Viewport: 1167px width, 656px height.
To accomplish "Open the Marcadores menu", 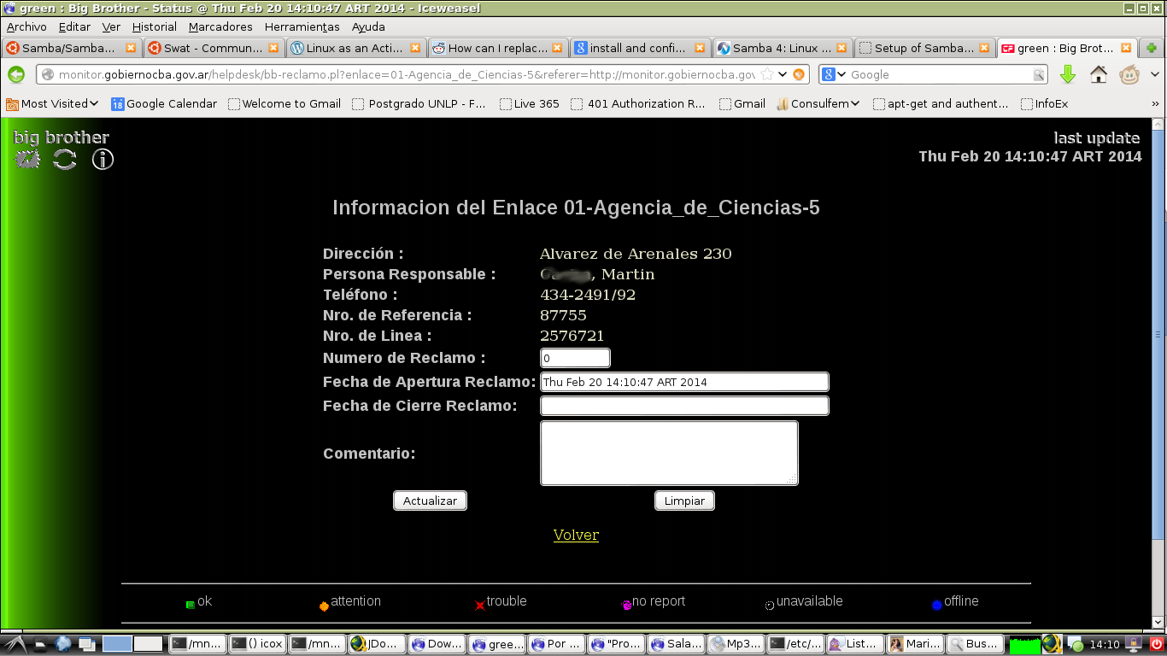I will pos(220,26).
